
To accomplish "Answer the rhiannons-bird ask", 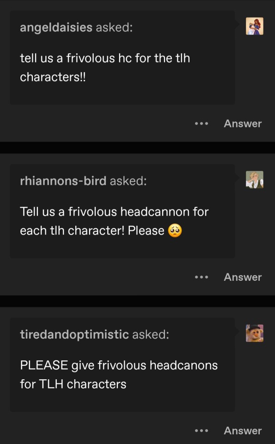I will 243,277.
